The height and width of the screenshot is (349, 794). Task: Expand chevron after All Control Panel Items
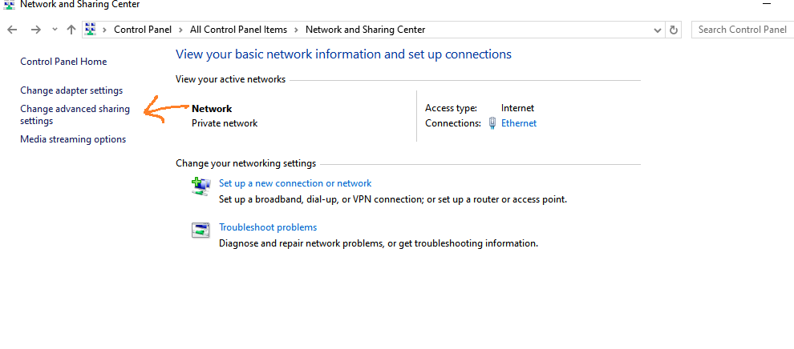tap(296, 30)
